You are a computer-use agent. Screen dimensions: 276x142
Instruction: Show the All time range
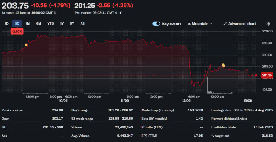click(x=82, y=23)
